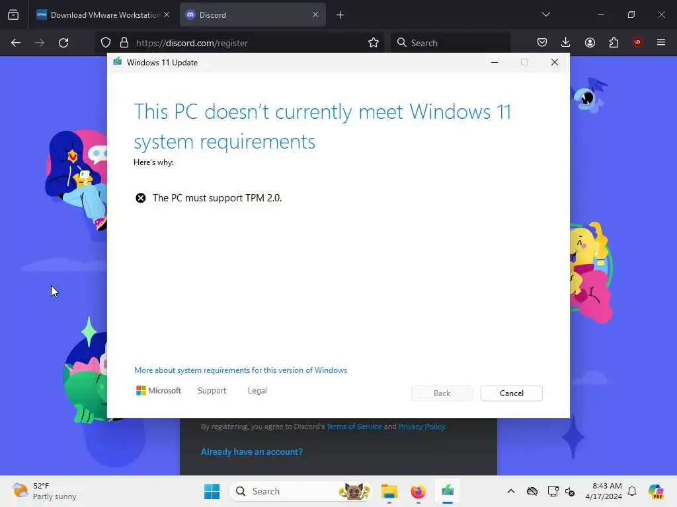
Task: Click the uBlock Origin icon
Action: [637, 42]
